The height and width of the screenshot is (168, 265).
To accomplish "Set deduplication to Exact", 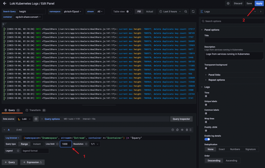I will (x=222, y=149).
